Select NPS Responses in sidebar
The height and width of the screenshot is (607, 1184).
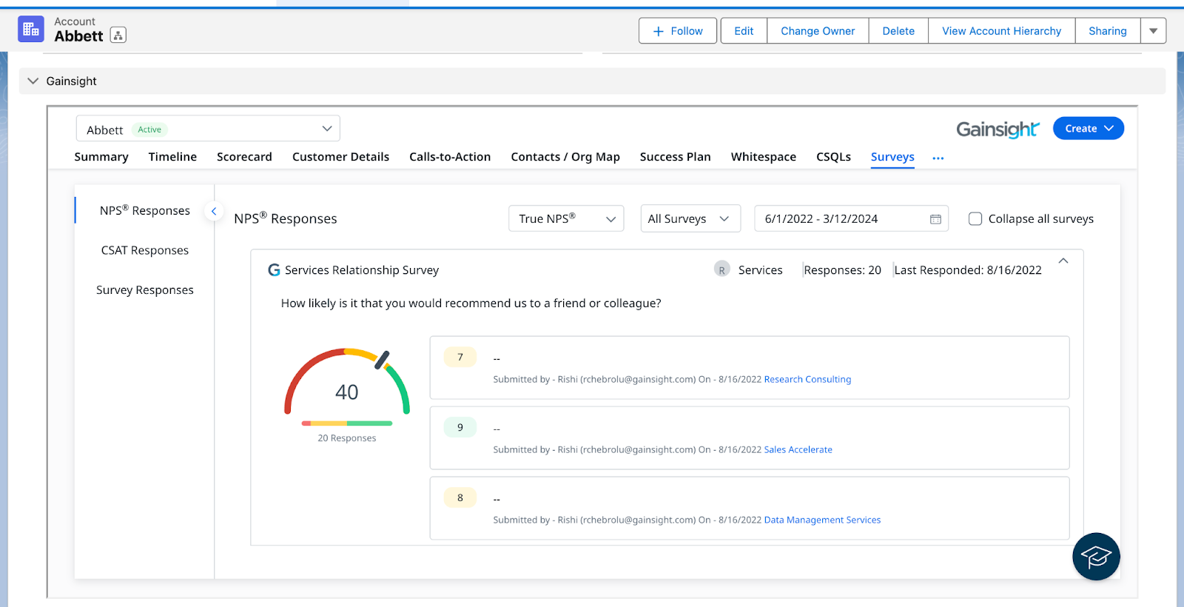(x=145, y=211)
